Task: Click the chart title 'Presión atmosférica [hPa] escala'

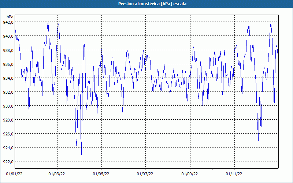Action: click(152, 4)
